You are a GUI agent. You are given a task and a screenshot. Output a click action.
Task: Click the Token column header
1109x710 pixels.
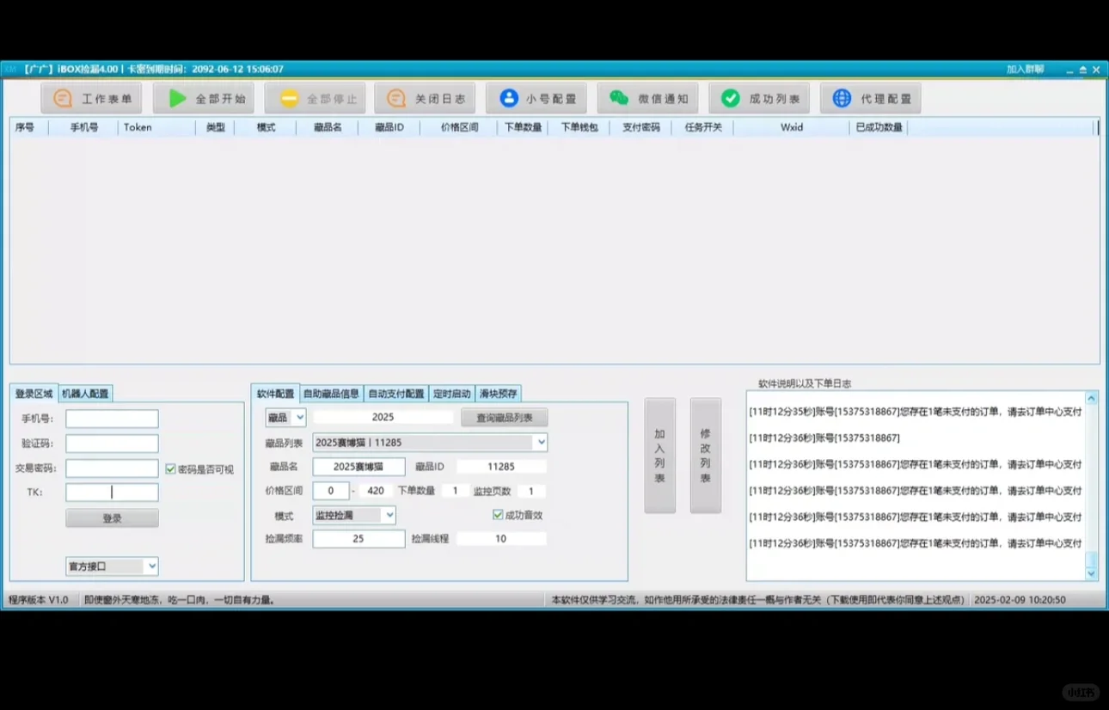156,127
